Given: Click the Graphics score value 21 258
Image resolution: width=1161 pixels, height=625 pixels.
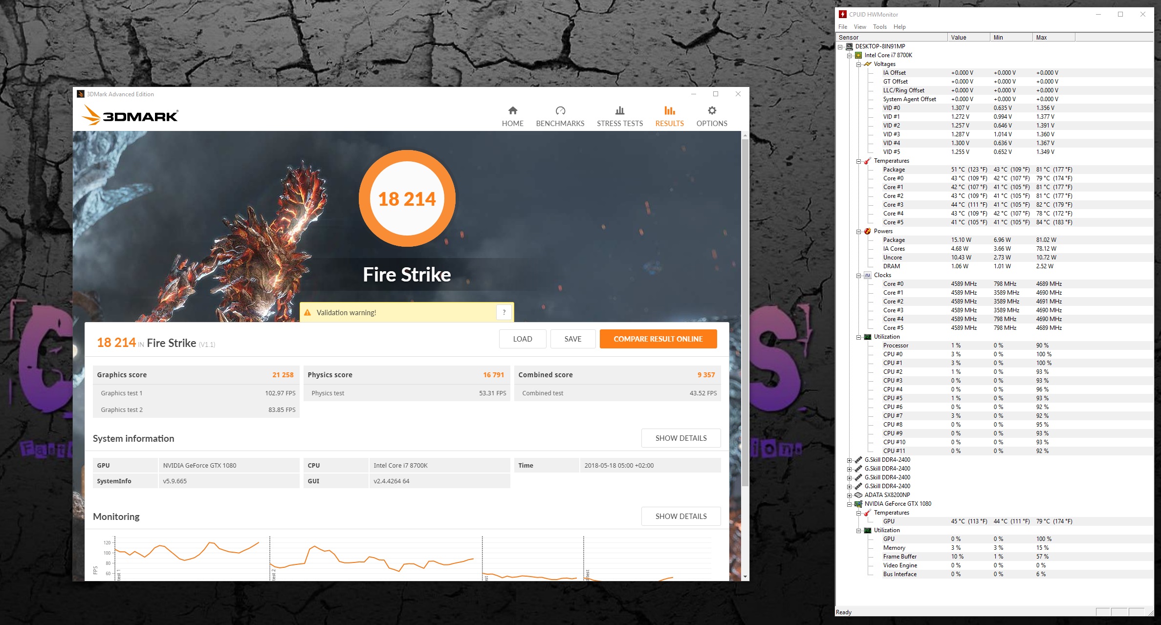Looking at the screenshot, I should pos(283,375).
